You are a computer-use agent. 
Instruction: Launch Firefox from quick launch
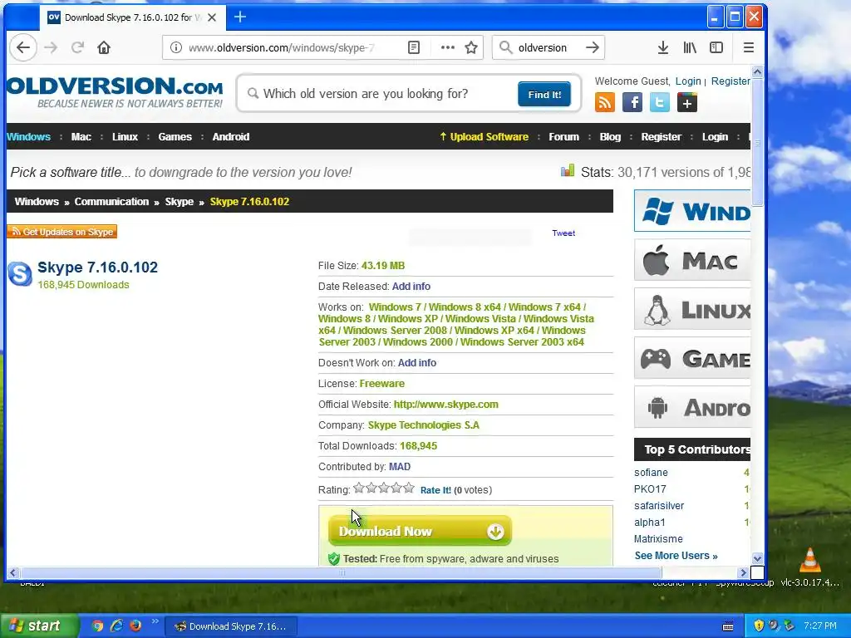[135, 626]
